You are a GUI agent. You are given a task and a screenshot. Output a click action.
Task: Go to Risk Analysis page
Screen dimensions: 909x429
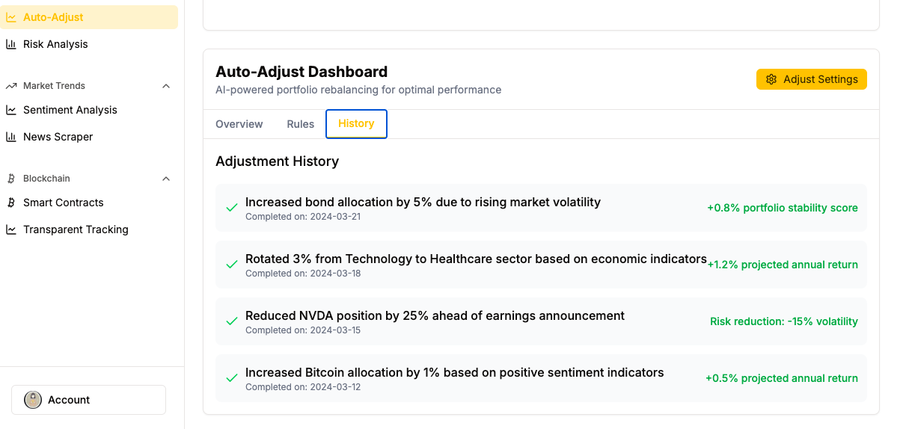tap(55, 44)
